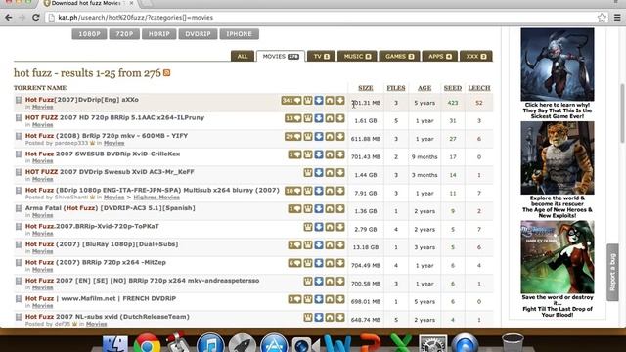Open Hot Fuzz[2007]DvDrip[Eng] aXXo torrent link
This screenshot has width=626, height=352.
pos(82,100)
